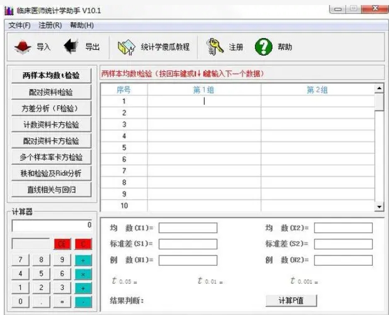
Task: Click calculator digit 5 key
Action: 41,274
